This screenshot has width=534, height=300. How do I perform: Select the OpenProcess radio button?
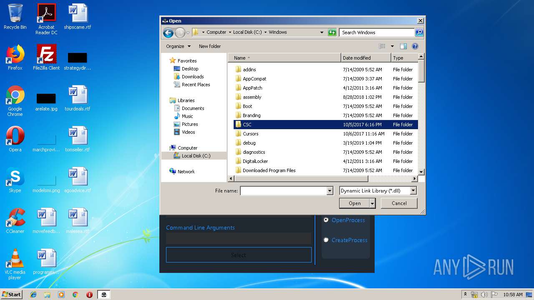pos(326,220)
